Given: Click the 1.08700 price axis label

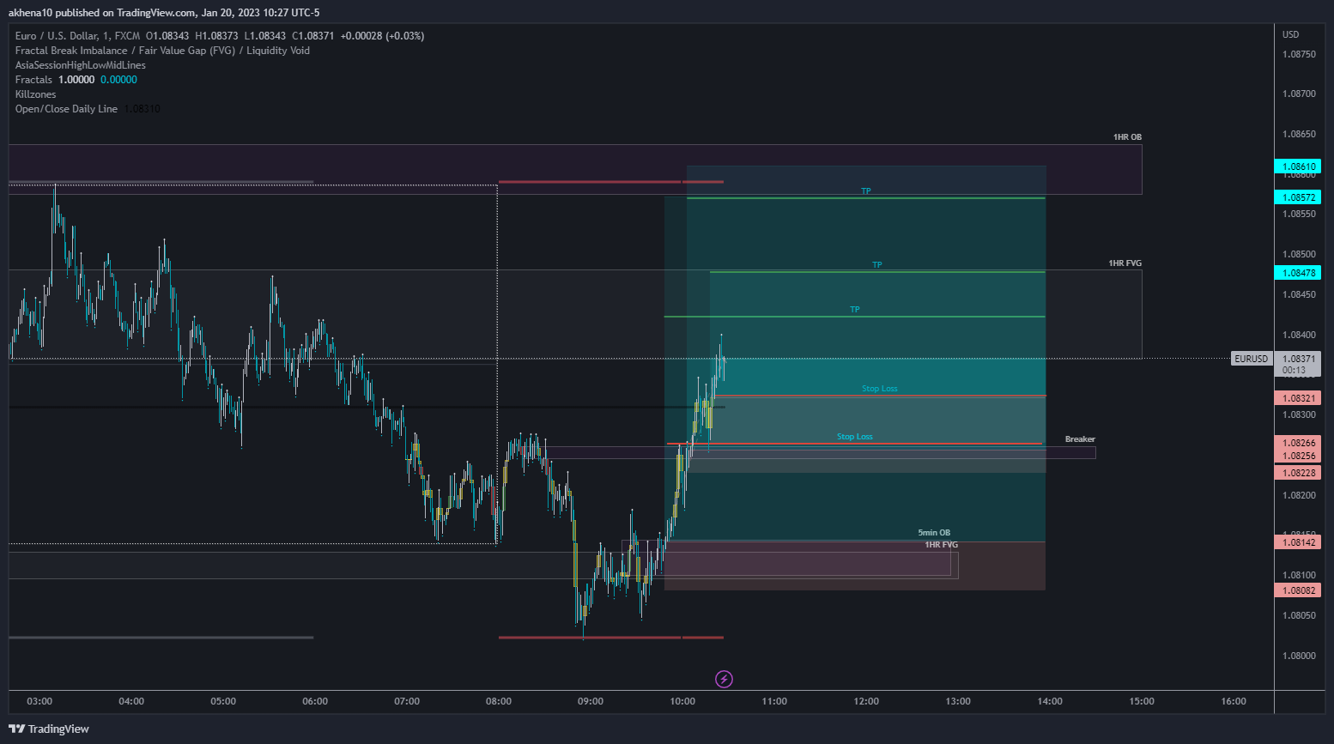Looking at the screenshot, I should point(1299,94).
